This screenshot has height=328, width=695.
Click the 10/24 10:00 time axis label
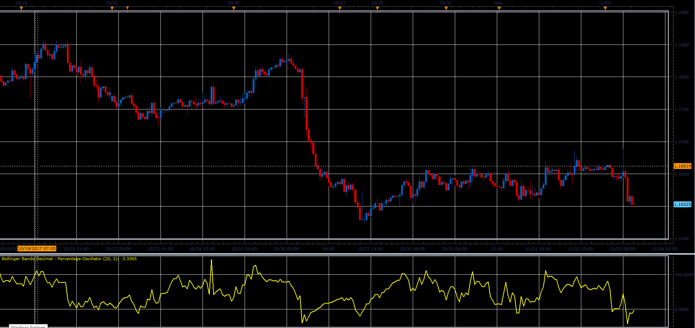tap(202, 249)
